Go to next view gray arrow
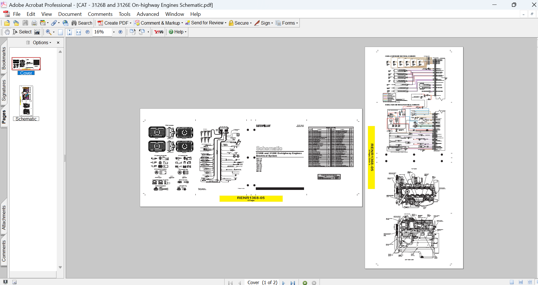This screenshot has width=538, height=285. click(x=314, y=282)
